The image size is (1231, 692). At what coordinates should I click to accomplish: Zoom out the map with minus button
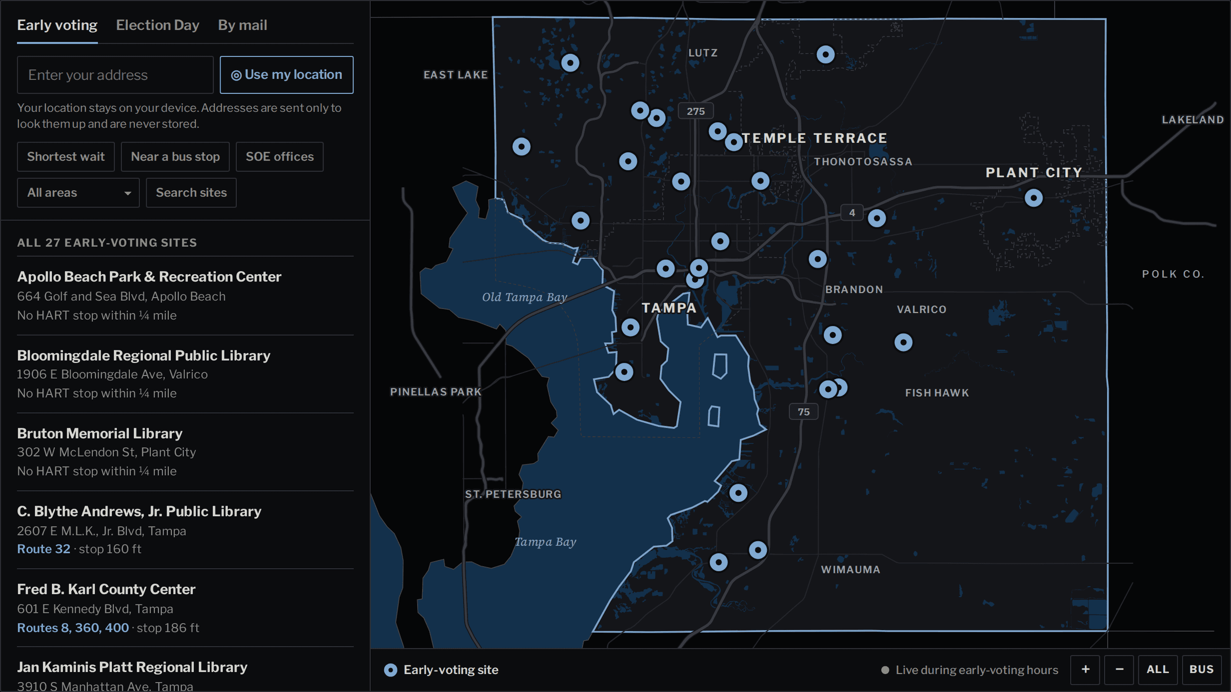[x=1119, y=669]
